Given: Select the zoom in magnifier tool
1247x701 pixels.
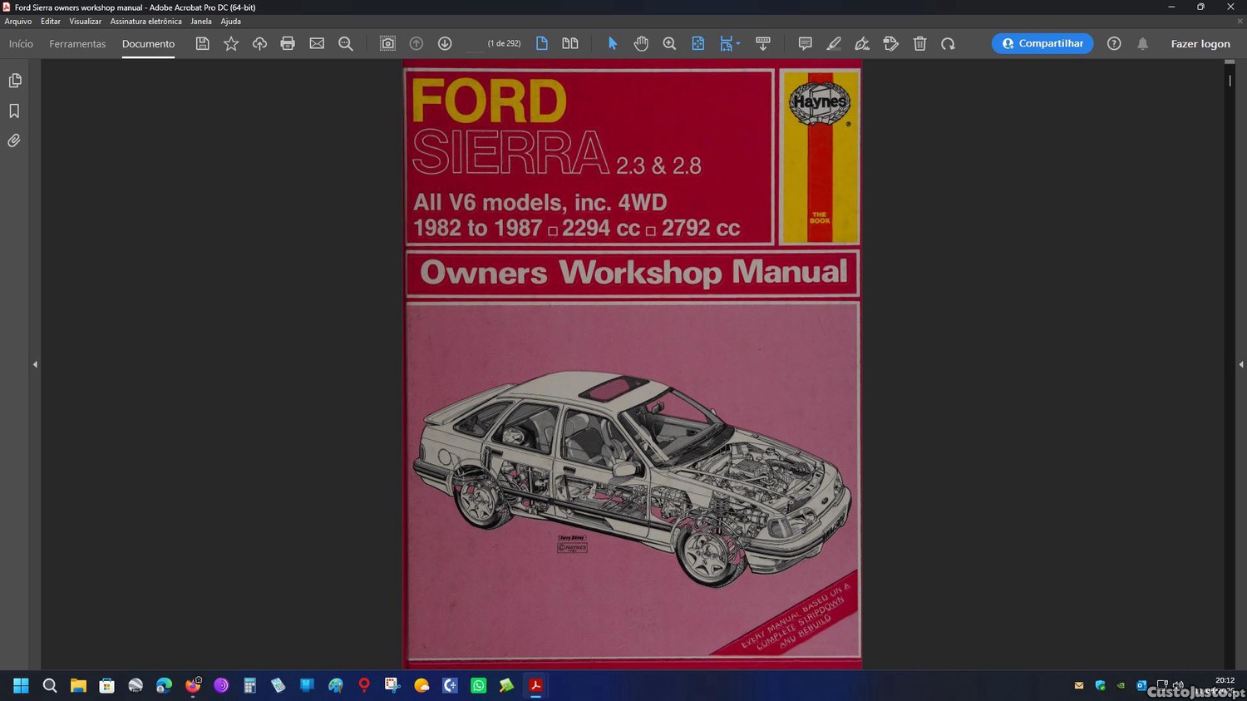Looking at the screenshot, I should [669, 43].
